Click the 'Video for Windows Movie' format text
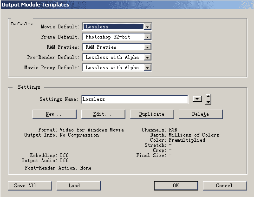This screenshot has width=254, height=197. click(91, 130)
